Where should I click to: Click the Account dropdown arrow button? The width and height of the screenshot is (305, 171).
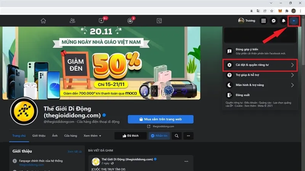pos(294,21)
